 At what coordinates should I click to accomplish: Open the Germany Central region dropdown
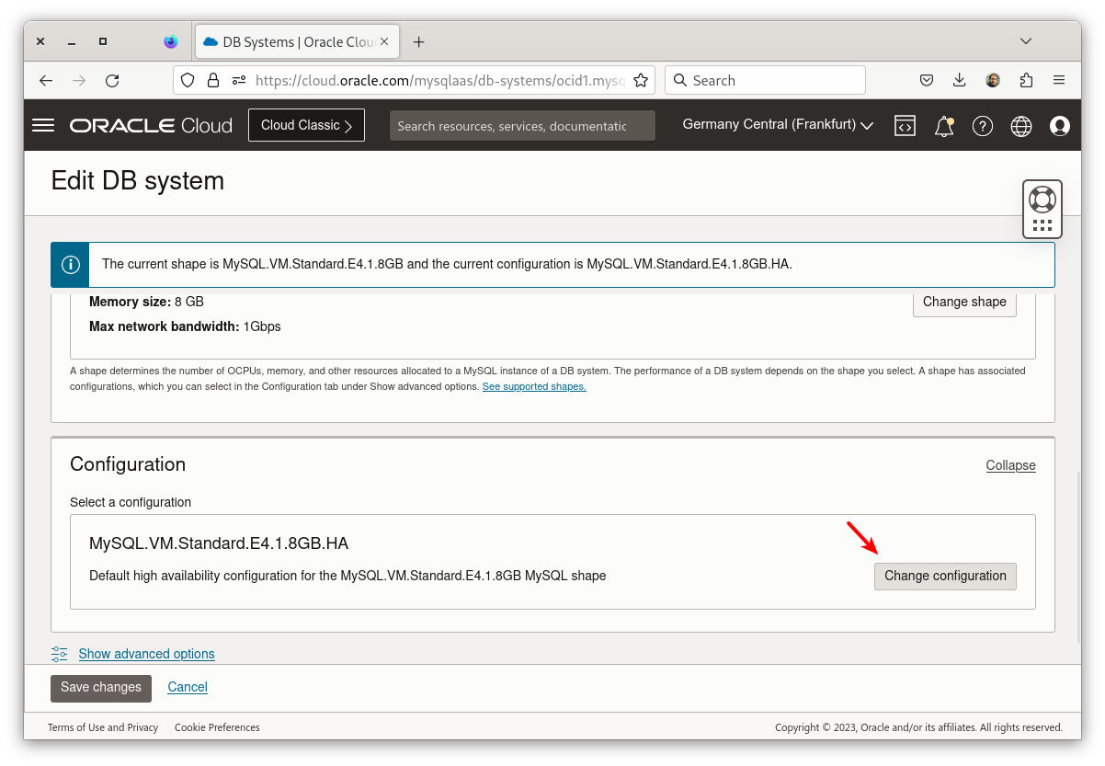pyautogui.click(x=777, y=125)
